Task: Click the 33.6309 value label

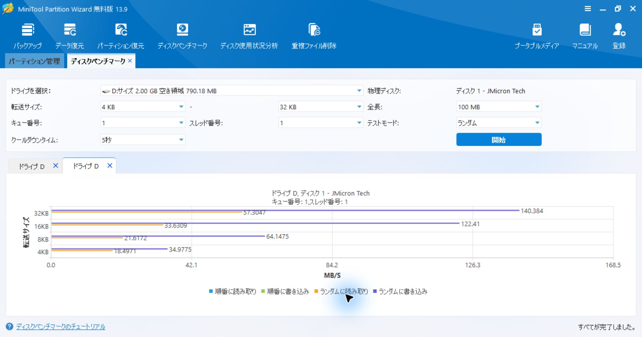Action: point(176,226)
